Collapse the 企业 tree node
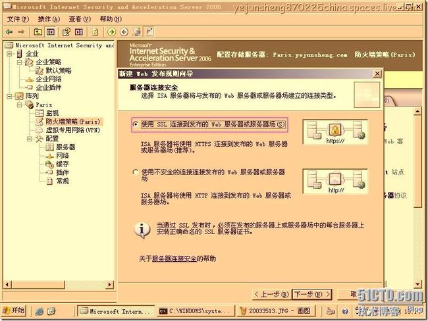 9,54
